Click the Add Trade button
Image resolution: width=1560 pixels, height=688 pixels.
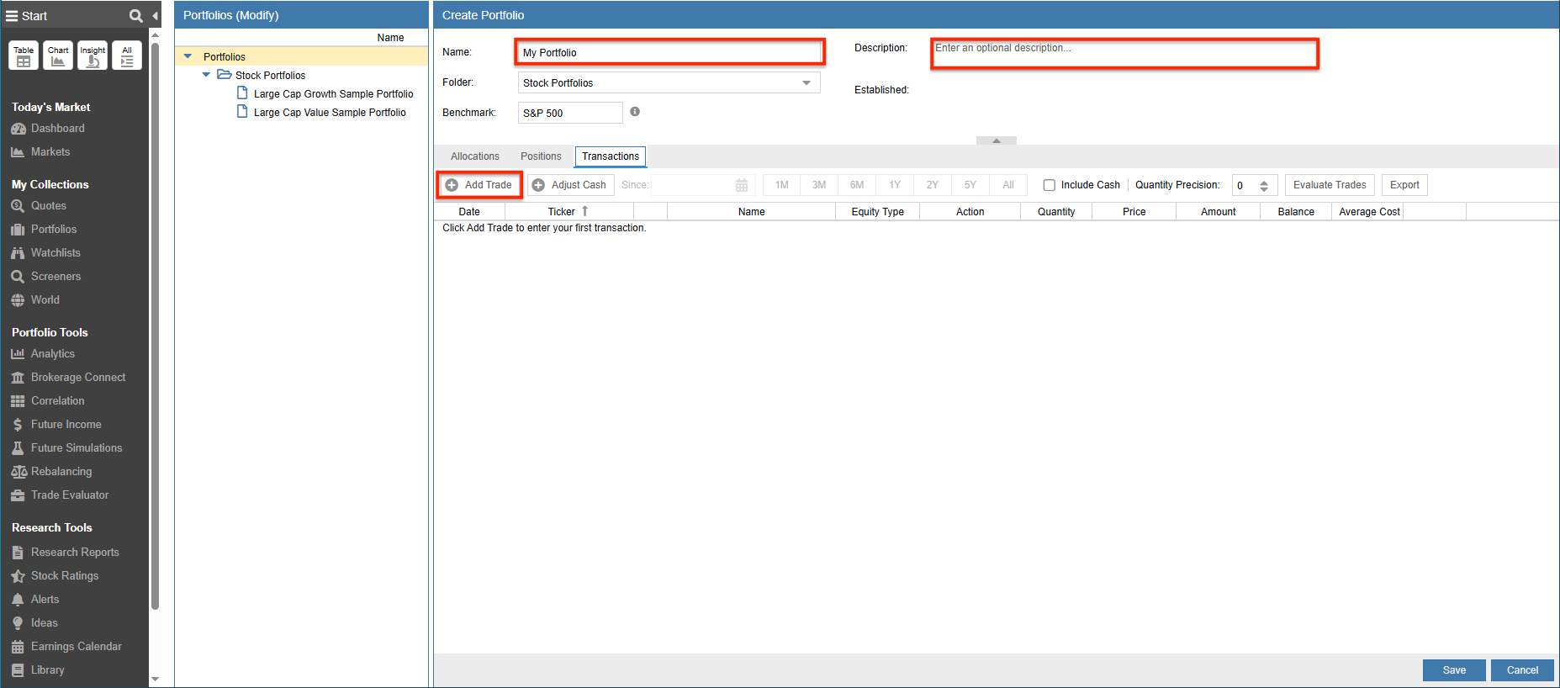click(479, 185)
